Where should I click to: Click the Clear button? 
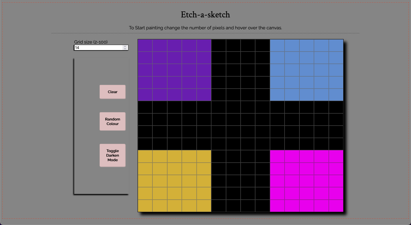click(112, 92)
